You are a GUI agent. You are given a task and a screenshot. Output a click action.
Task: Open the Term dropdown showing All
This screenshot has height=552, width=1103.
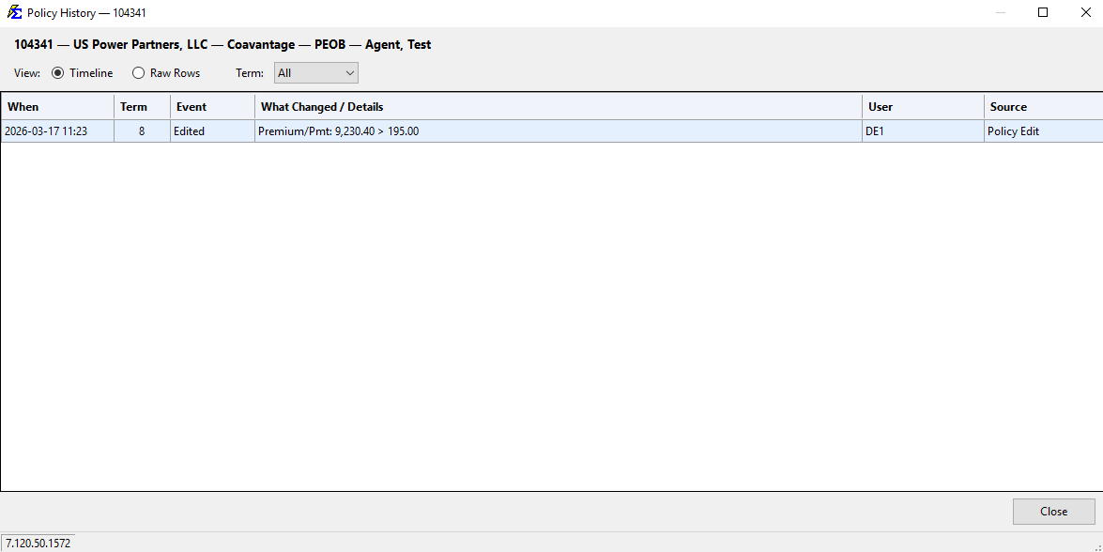click(x=315, y=73)
